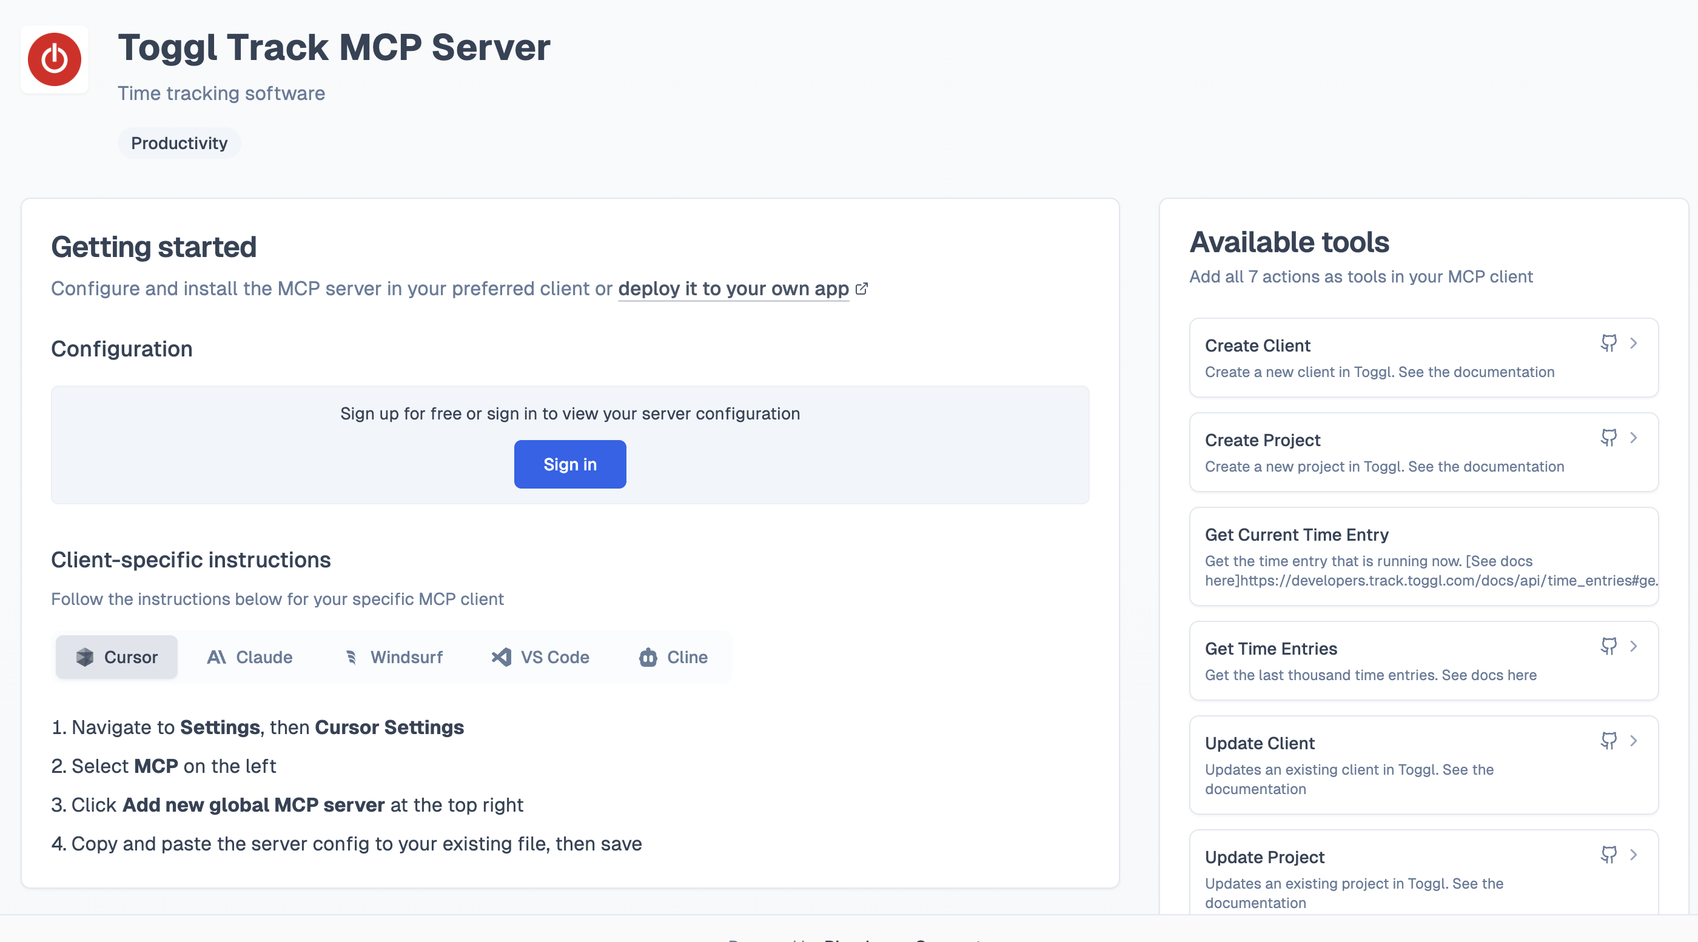Click the Toggl Track power logo
Viewport: 1698px width, 942px height.
(54, 59)
